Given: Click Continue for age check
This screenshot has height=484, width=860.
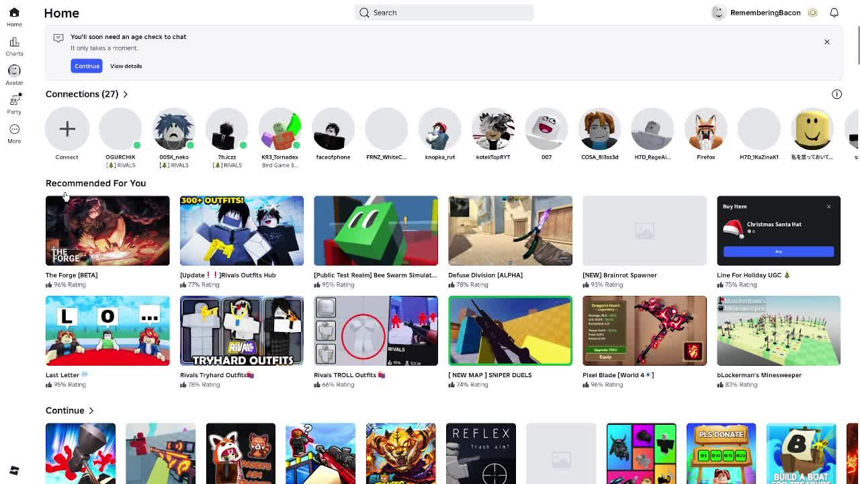Looking at the screenshot, I should pos(87,66).
